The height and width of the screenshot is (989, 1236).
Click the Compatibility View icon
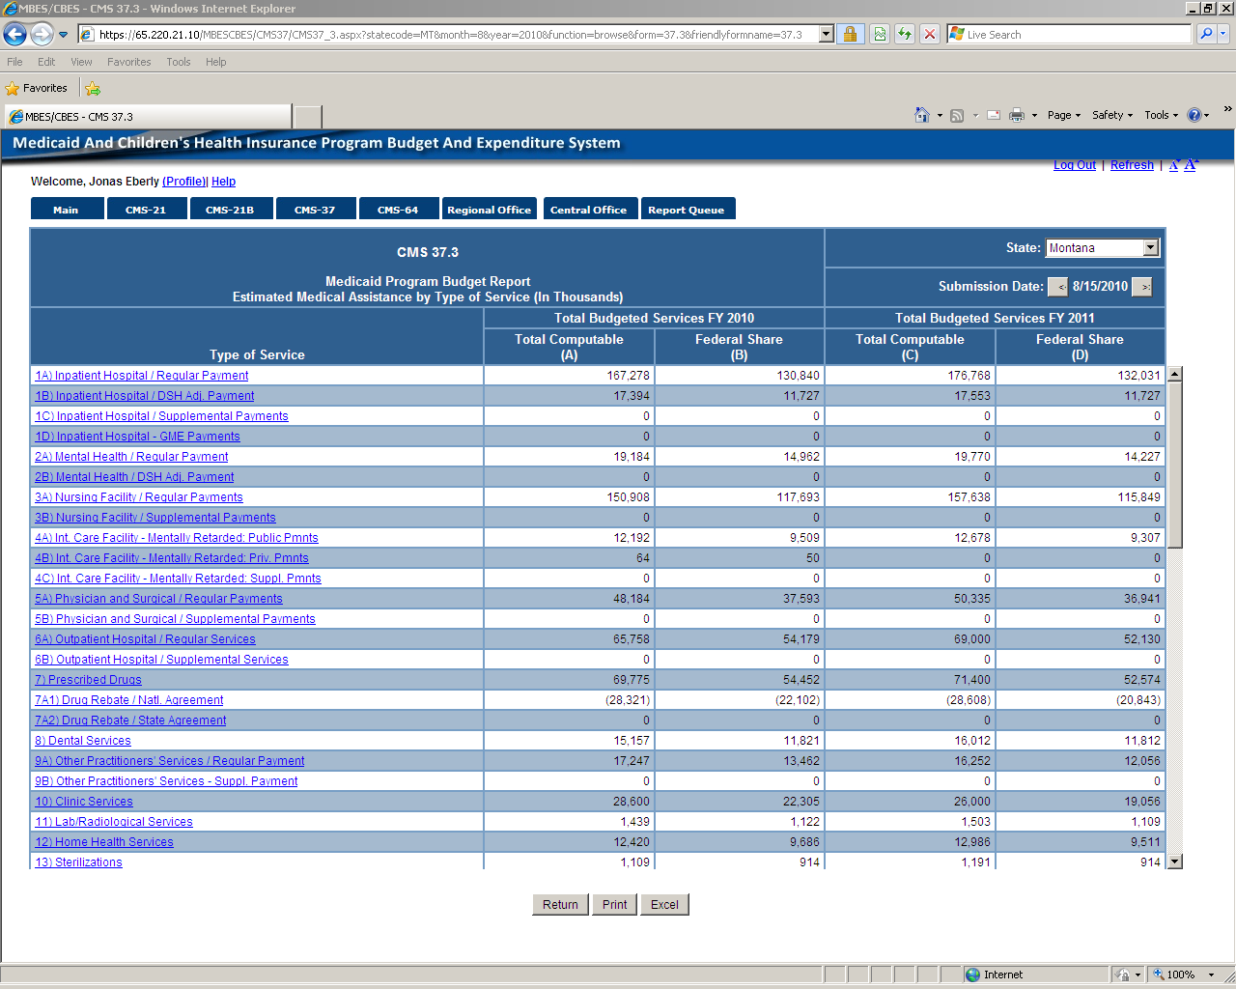(880, 35)
